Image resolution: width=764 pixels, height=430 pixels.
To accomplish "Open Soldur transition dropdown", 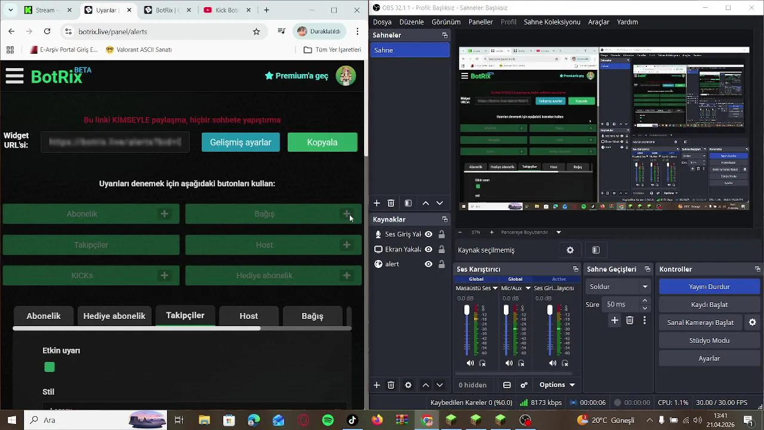I will 618,287.
